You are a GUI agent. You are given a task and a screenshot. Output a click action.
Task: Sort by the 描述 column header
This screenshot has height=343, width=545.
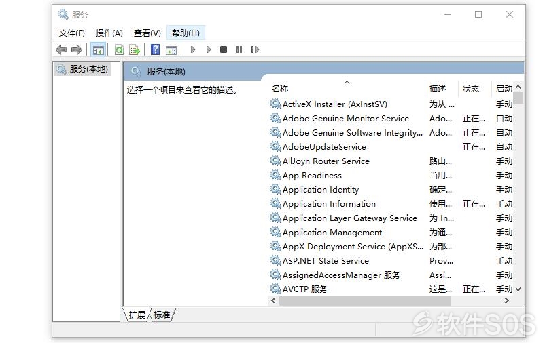click(438, 88)
